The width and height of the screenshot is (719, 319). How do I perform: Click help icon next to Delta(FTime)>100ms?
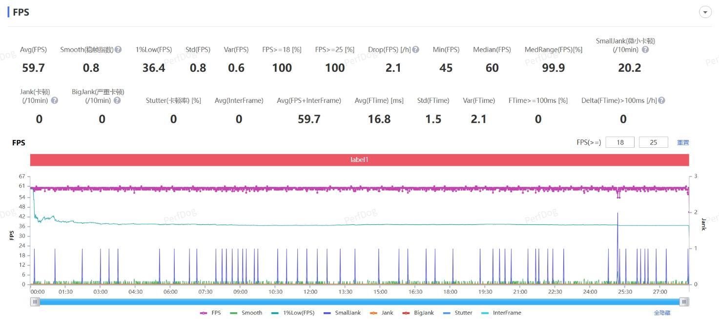point(661,100)
